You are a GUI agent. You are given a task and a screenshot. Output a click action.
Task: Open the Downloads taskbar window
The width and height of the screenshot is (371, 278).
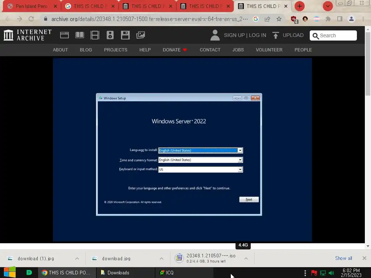point(125,273)
